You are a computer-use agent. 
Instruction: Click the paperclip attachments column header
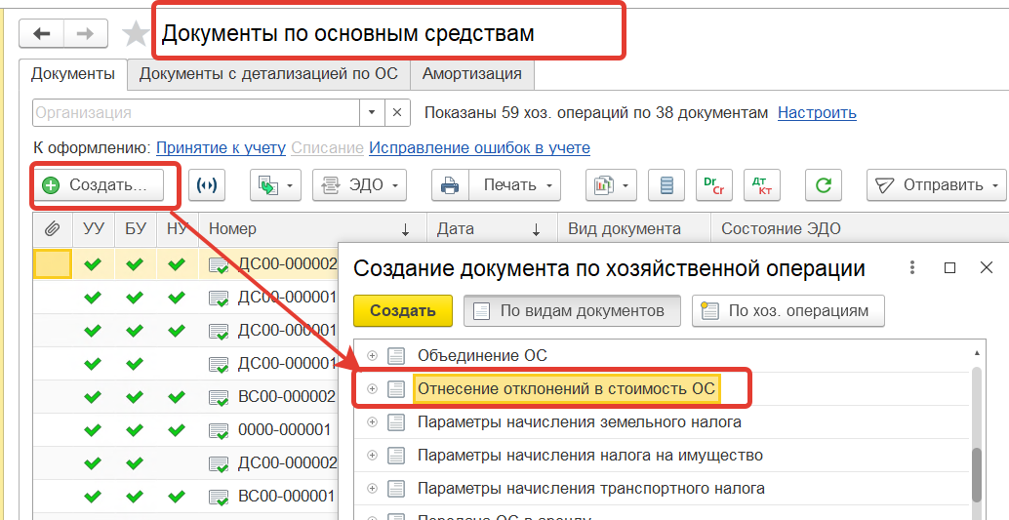point(52,228)
